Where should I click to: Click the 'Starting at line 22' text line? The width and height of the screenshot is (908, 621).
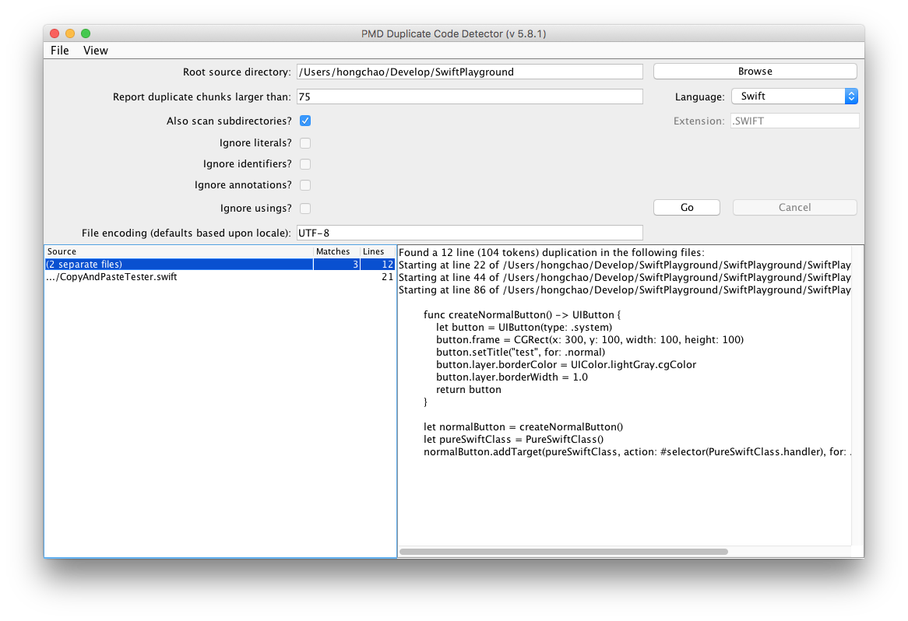pos(625,265)
